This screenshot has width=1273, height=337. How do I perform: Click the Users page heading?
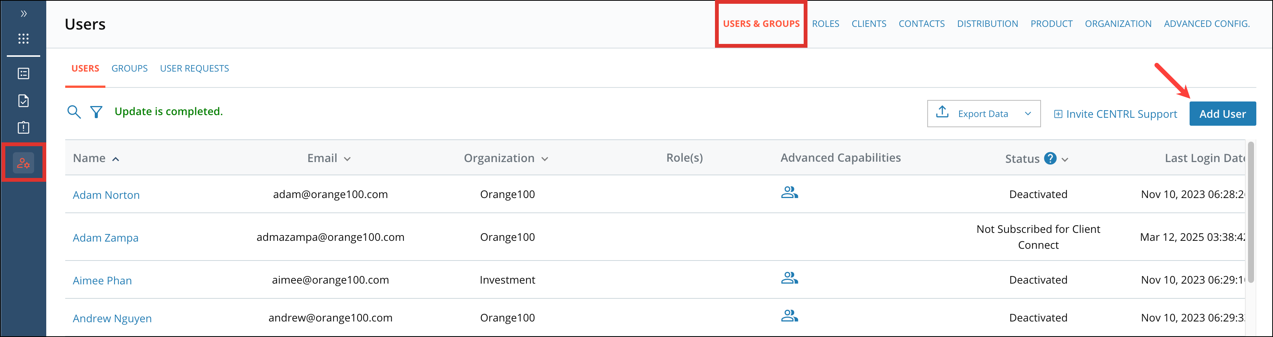coord(85,24)
